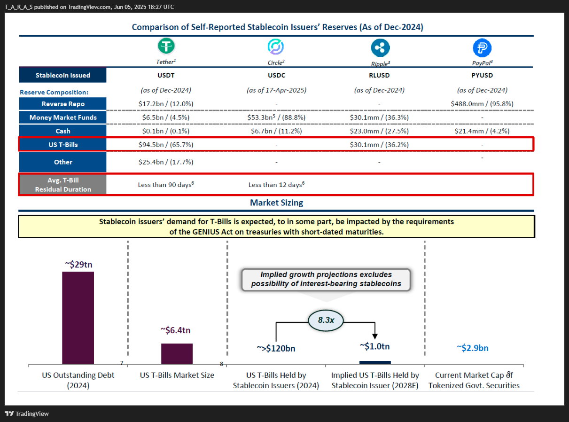Click Tether's '$25.4bn / (17.7%)' Other value

[x=166, y=162]
